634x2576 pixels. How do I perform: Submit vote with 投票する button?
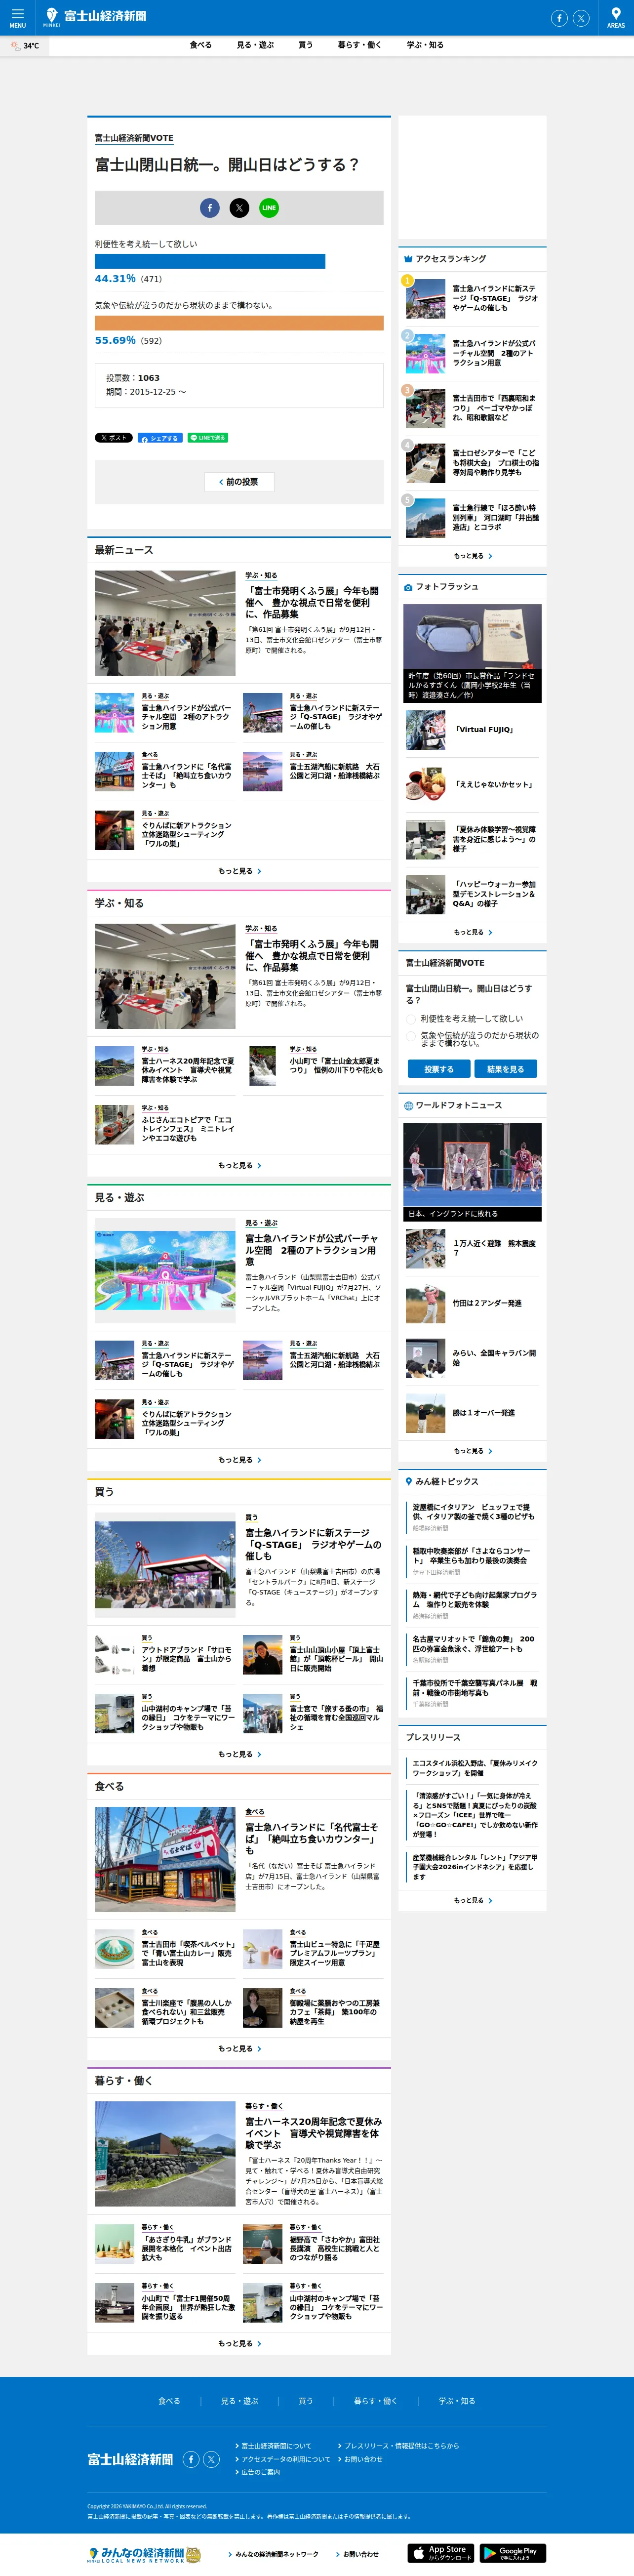[438, 1069]
